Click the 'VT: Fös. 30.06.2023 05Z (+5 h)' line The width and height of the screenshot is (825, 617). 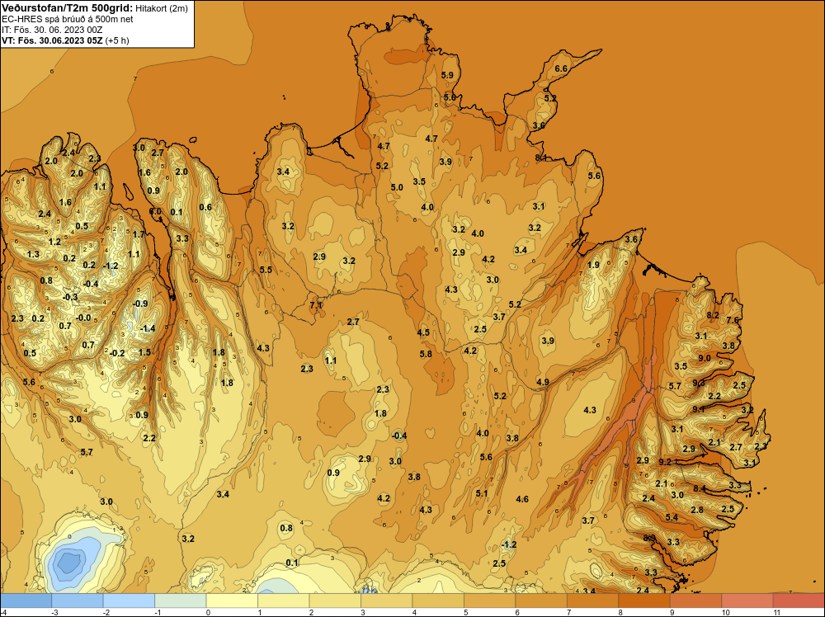tap(65, 40)
